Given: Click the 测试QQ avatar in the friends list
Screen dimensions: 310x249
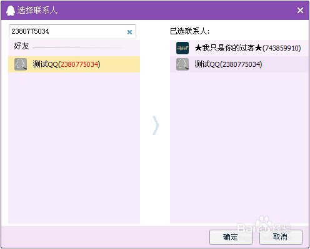Looking at the screenshot, I should (x=21, y=64).
